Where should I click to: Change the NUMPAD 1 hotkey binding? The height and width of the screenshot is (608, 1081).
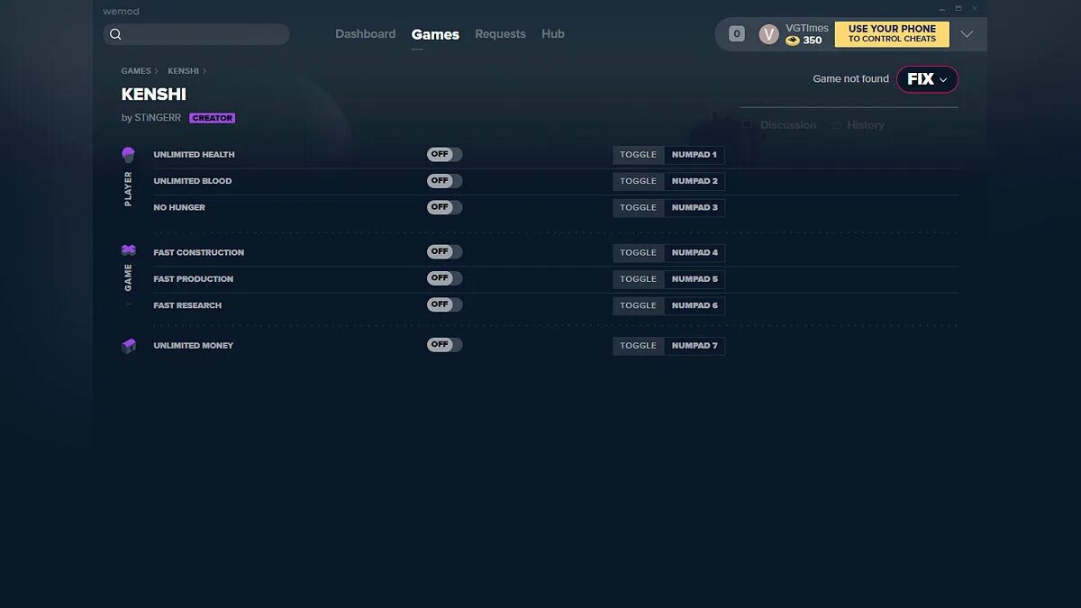click(x=695, y=155)
